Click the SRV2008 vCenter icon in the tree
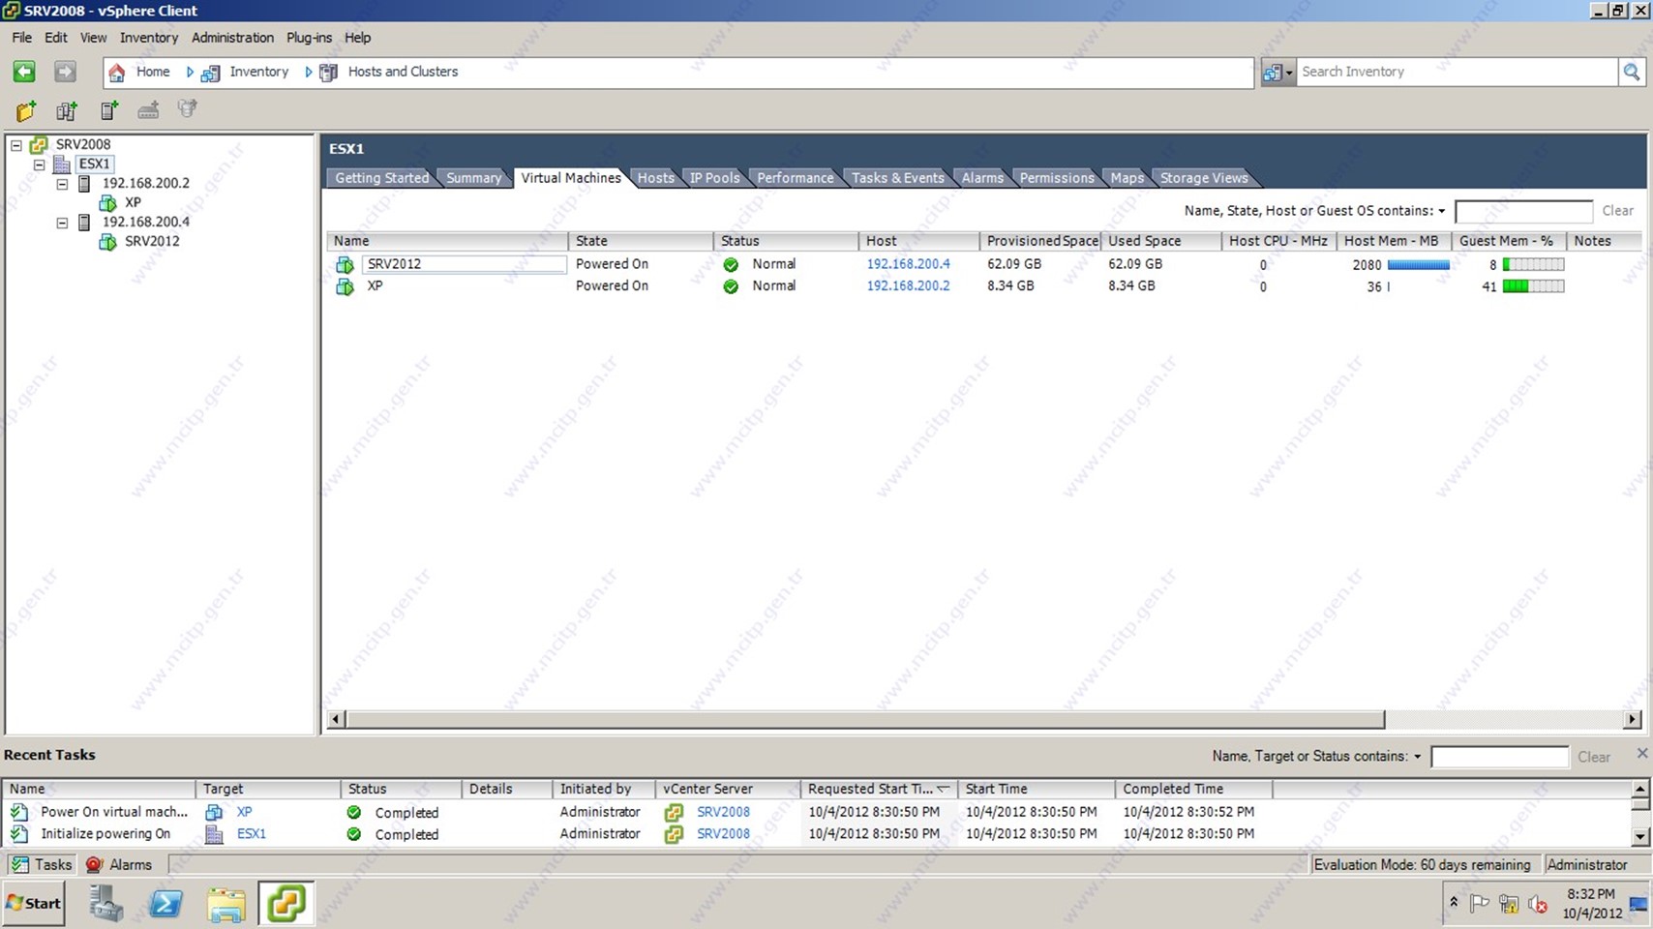Viewport: 1653px width, 929px height. (38, 145)
